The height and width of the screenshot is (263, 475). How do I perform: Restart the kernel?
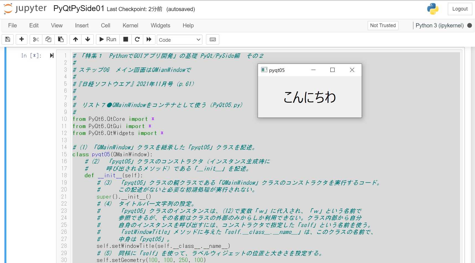point(137,39)
